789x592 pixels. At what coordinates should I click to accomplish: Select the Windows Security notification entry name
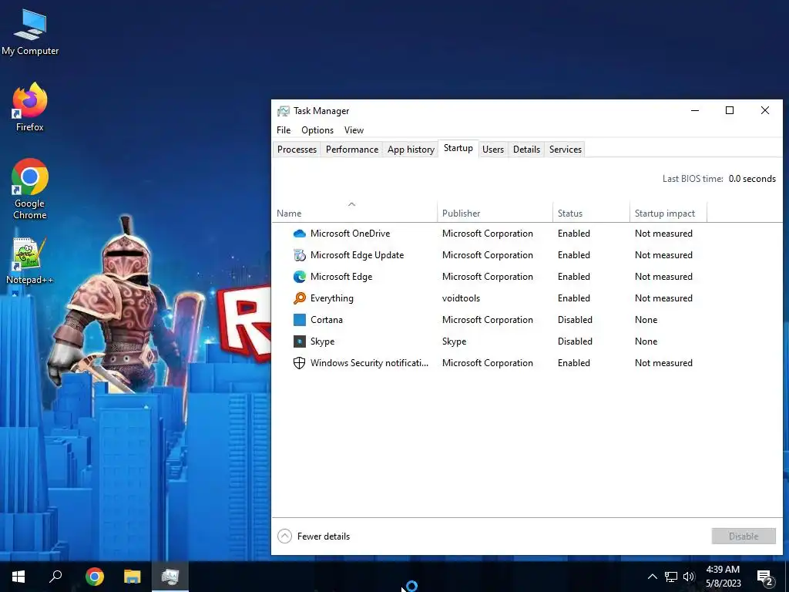click(369, 363)
